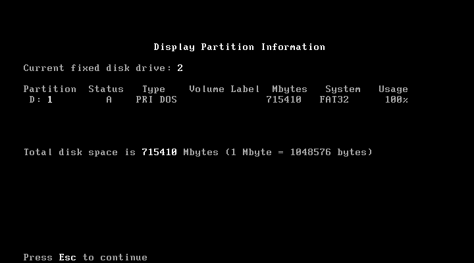The width and height of the screenshot is (474, 263).
Task: Click the Volume Label column header
Action: pyautogui.click(x=224, y=89)
